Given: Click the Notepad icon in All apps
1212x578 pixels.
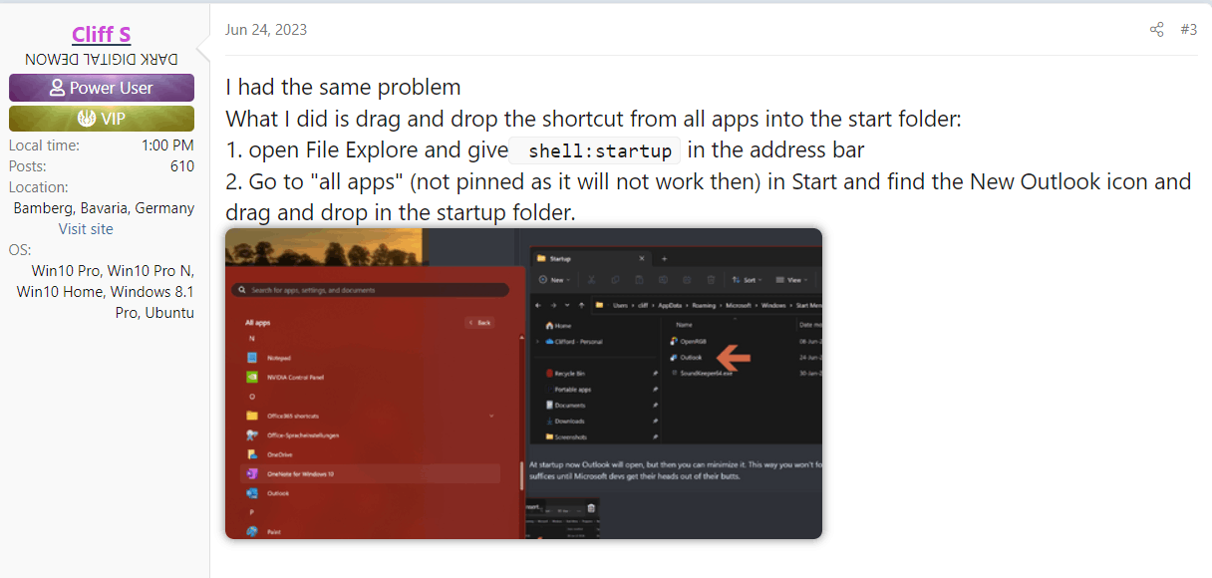Looking at the screenshot, I should (x=252, y=357).
